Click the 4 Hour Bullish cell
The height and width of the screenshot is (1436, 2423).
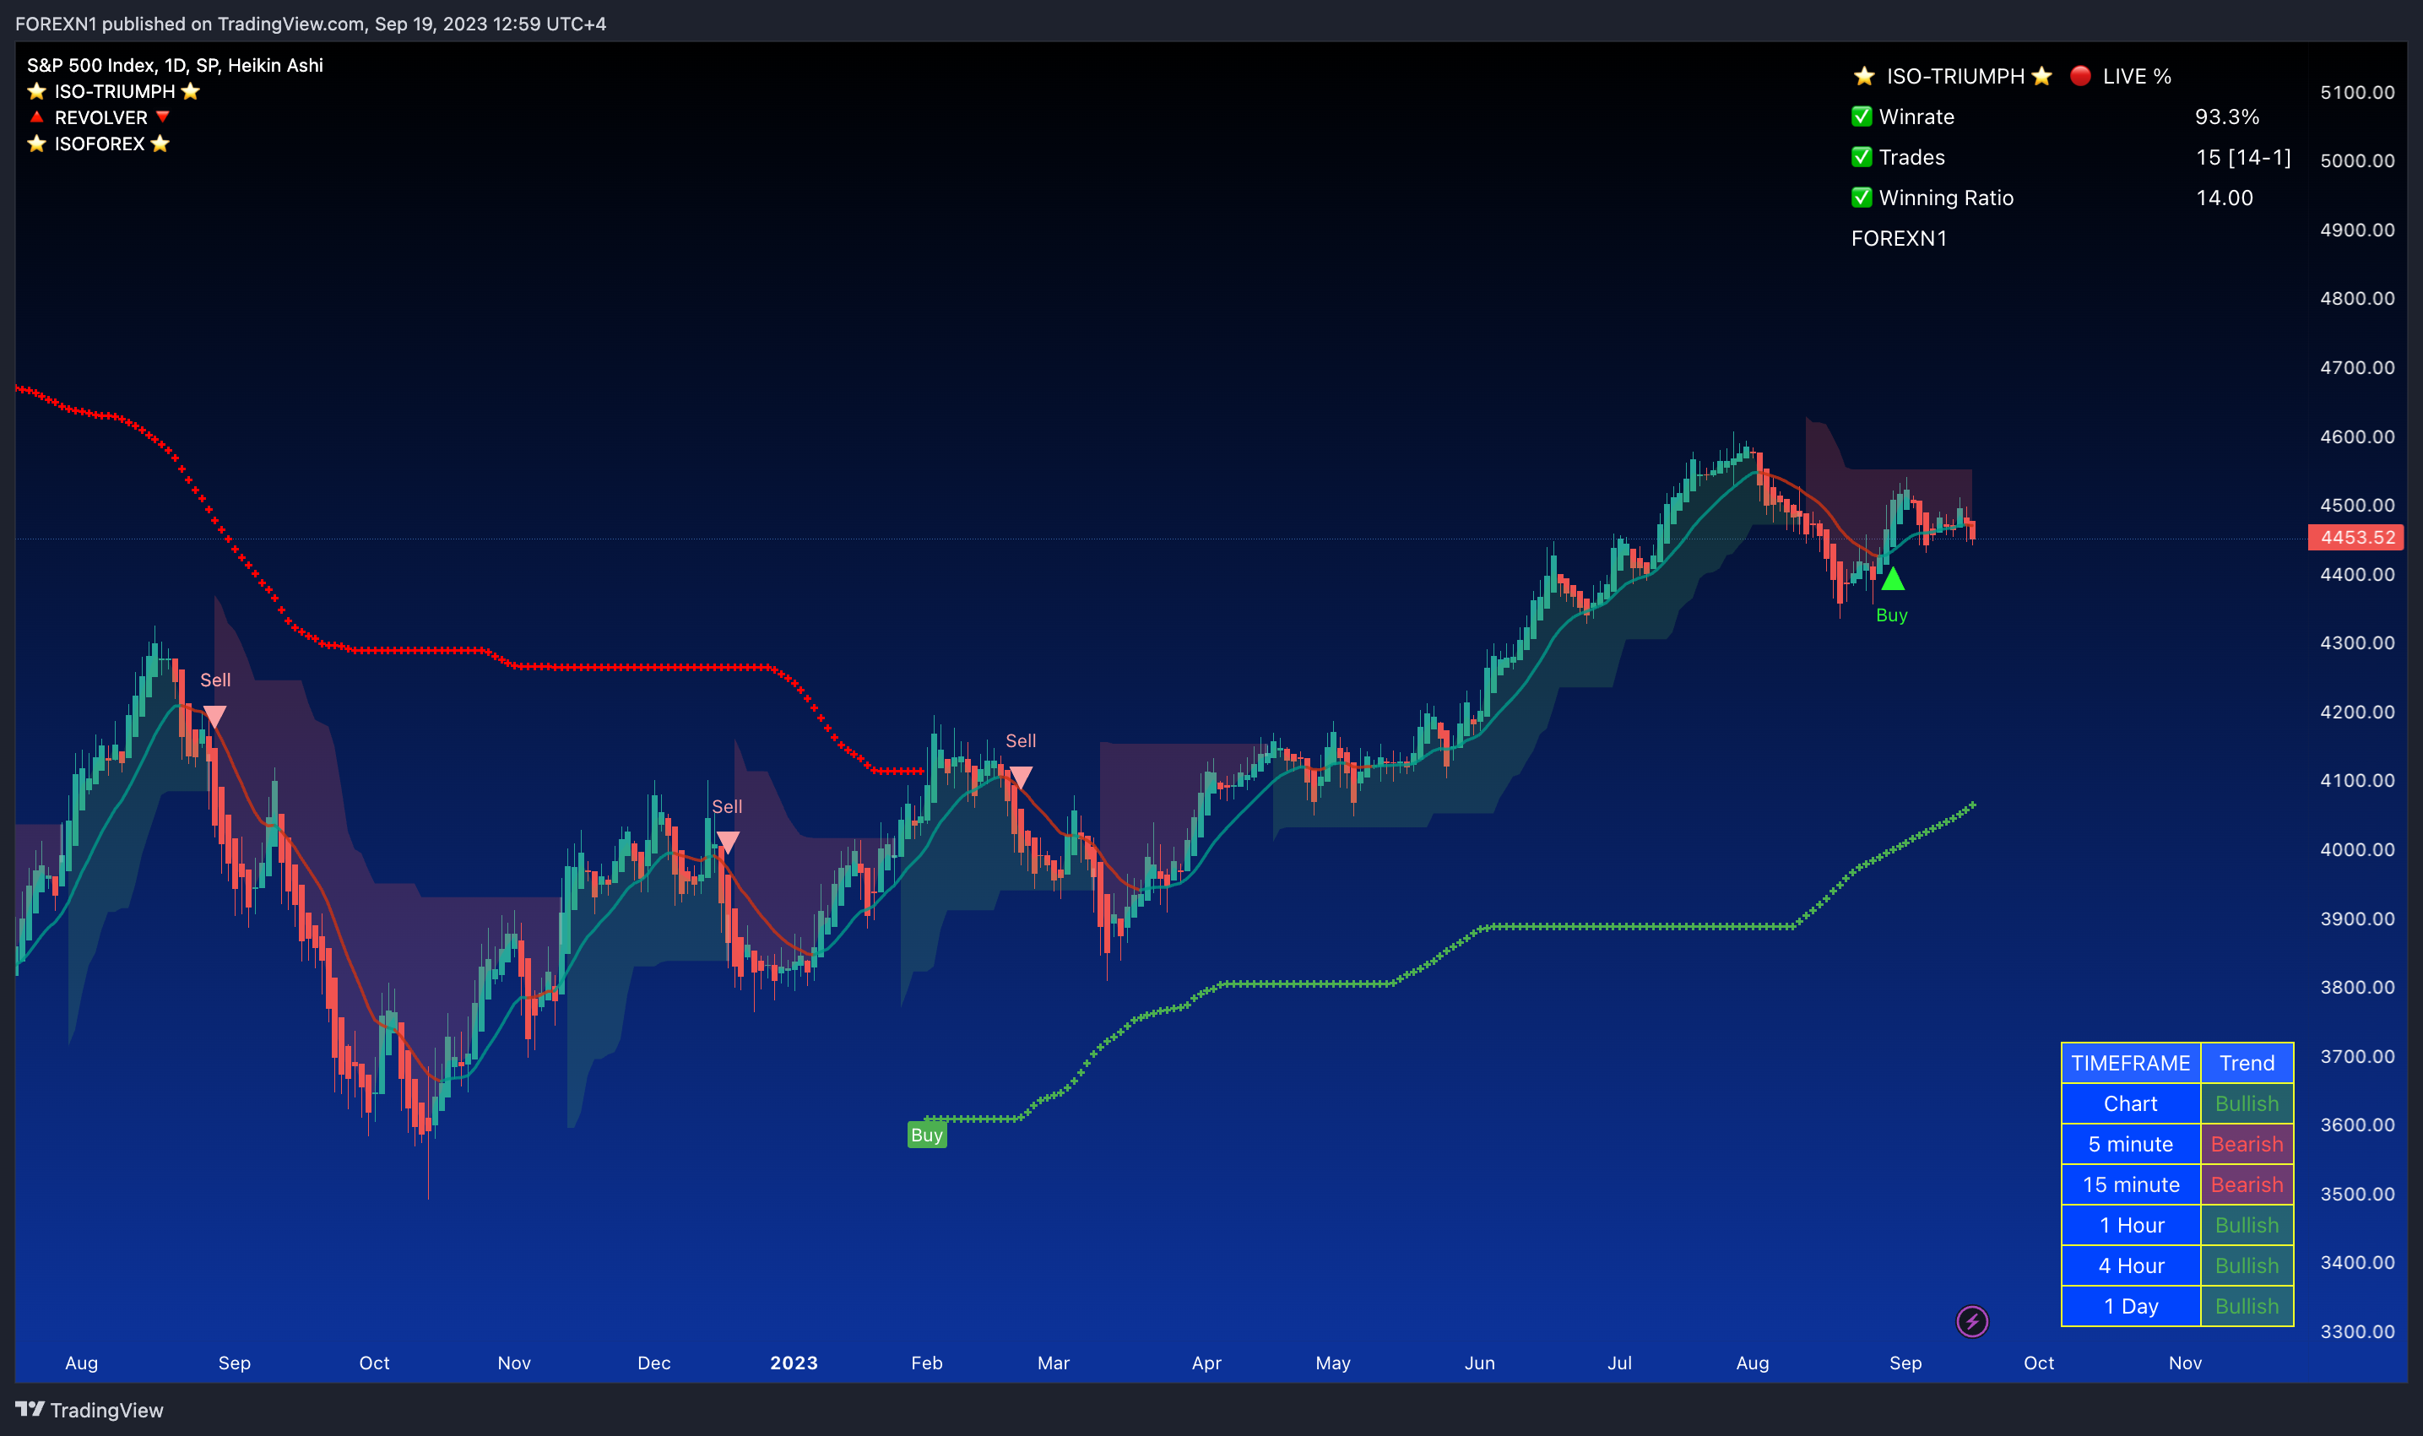tap(2247, 1265)
